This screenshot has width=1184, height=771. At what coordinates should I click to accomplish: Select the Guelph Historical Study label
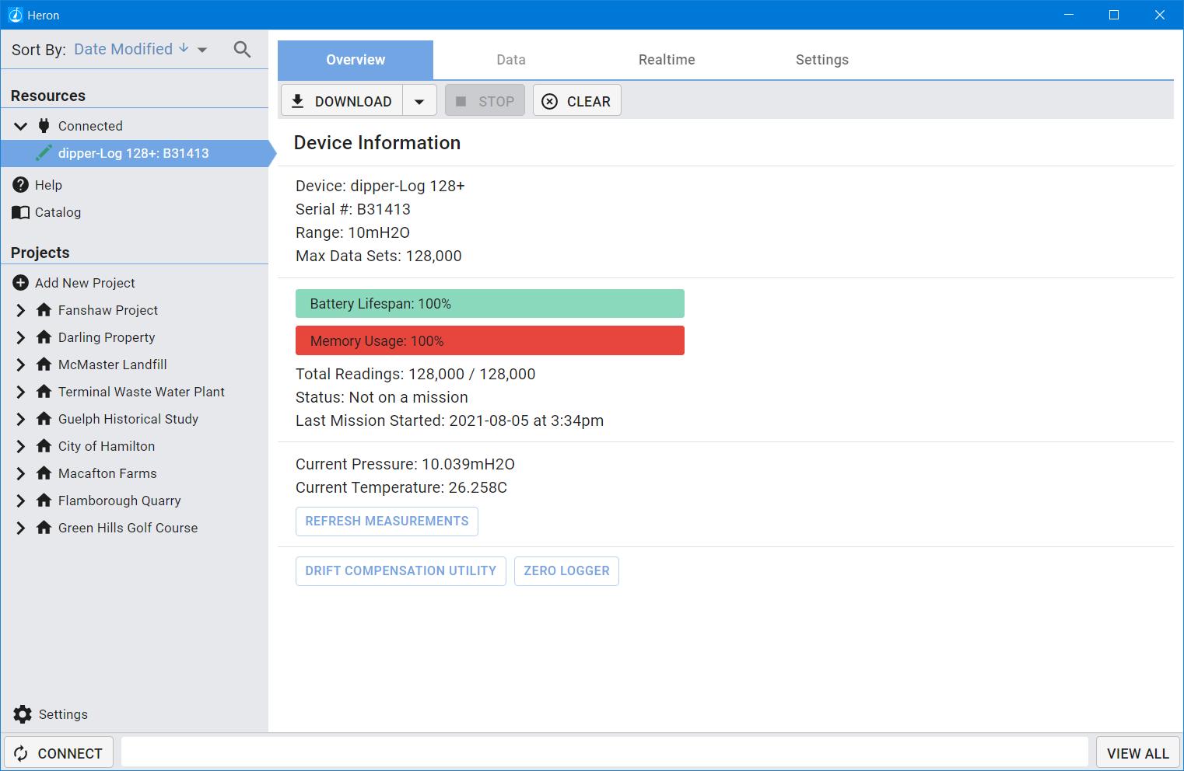click(128, 419)
